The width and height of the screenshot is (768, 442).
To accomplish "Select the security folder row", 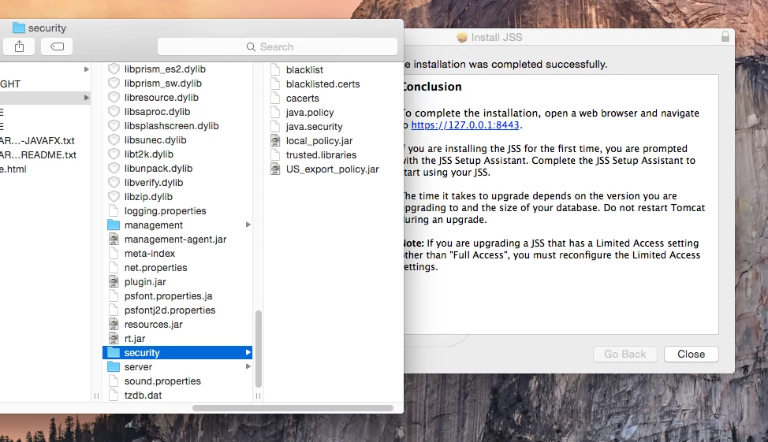I will [x=177, y=352].
